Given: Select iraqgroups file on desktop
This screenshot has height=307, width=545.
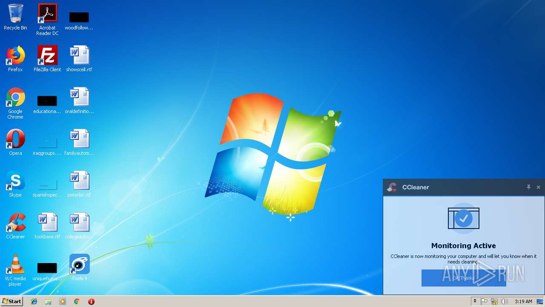Looking at the screenshot, I should click(47, 146).
